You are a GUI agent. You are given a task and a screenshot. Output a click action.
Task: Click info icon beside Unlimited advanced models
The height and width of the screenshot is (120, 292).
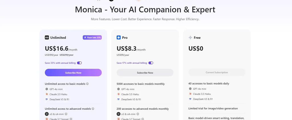tap(93, 109)
